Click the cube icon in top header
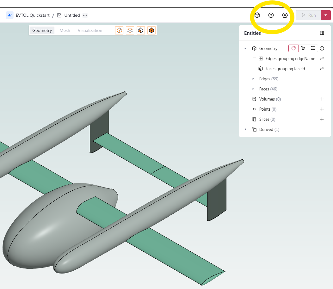Screen dimensions: 333x289 point(257,15)
